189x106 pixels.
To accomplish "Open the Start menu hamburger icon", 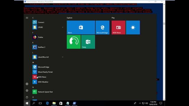I will coord(27,18).
